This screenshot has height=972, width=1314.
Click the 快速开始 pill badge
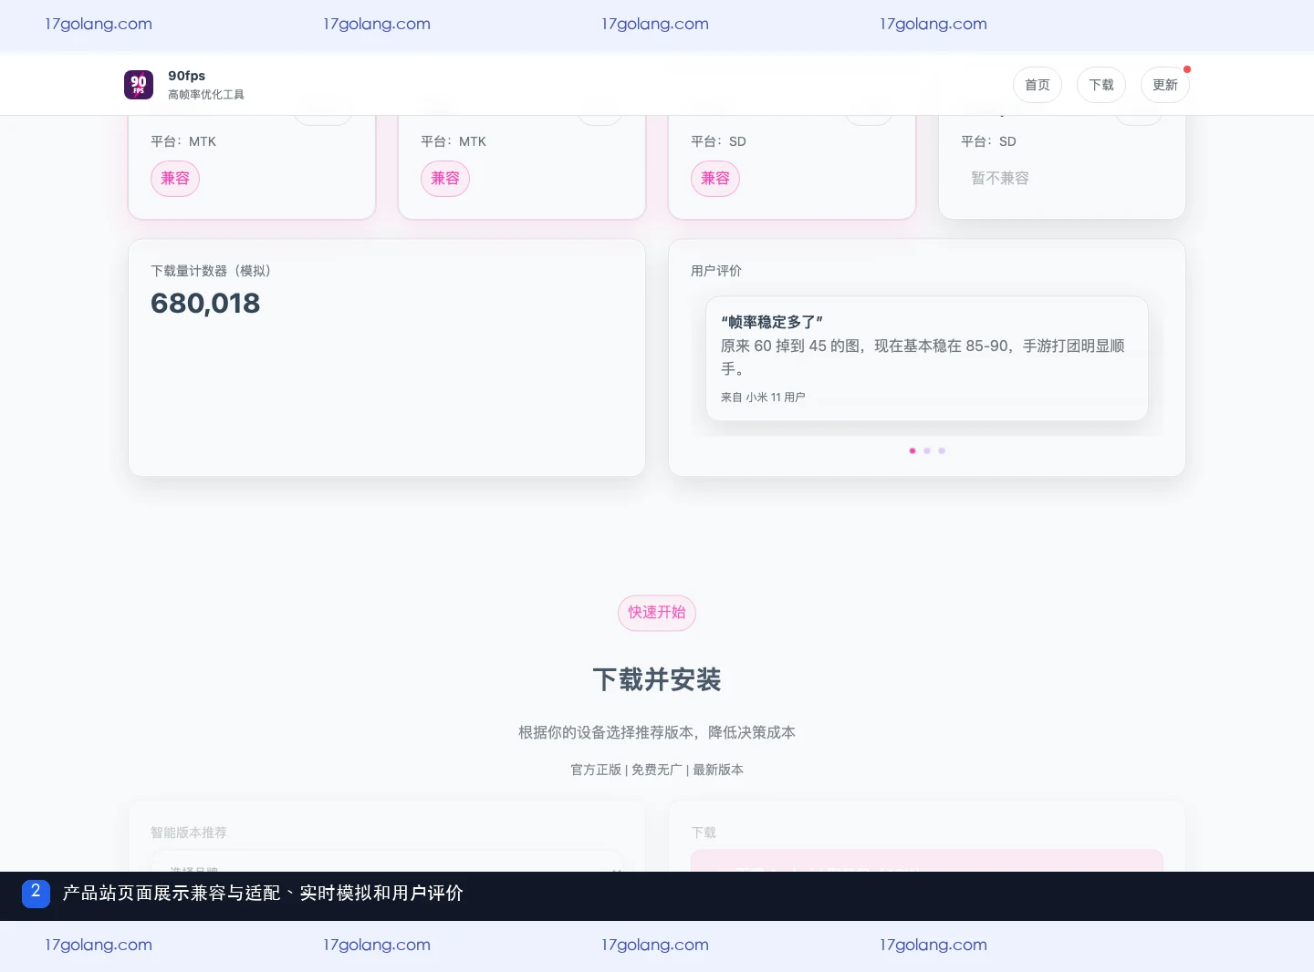tap(657, 613)
